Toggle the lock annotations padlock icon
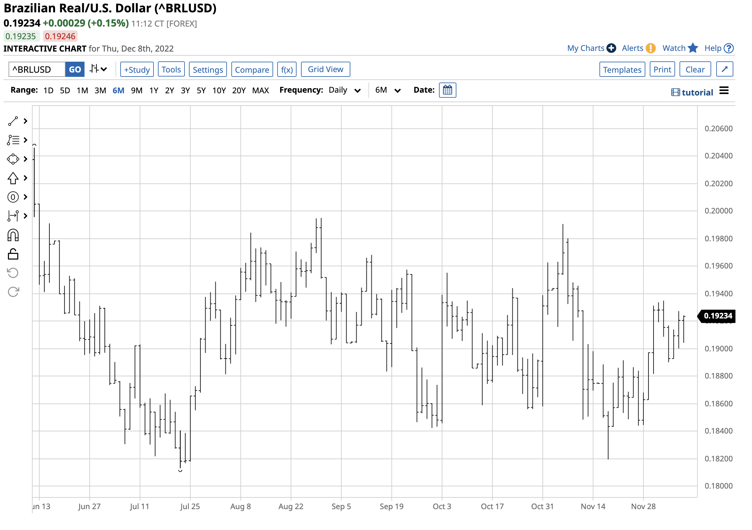The image size is (752, 530). coord(13,255)
